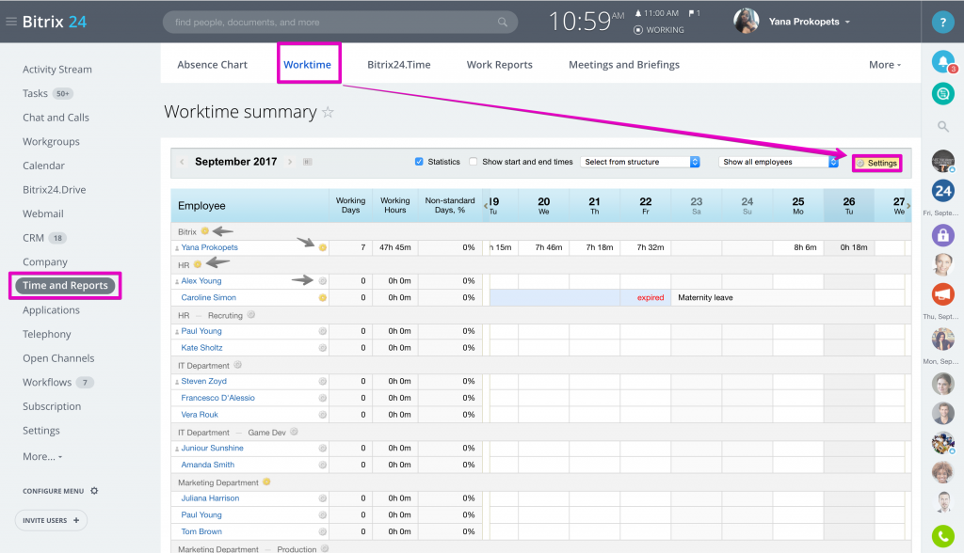Screen dimensions: 964x553
Task: Click the alarm icon next to 11:00 AM
Action: click(638, 13)
